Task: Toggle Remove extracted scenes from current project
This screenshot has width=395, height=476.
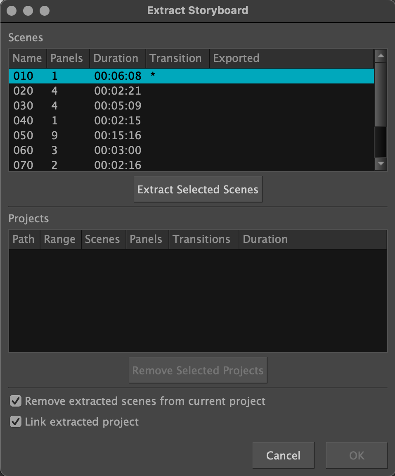Action: click(x=16, y=401)
